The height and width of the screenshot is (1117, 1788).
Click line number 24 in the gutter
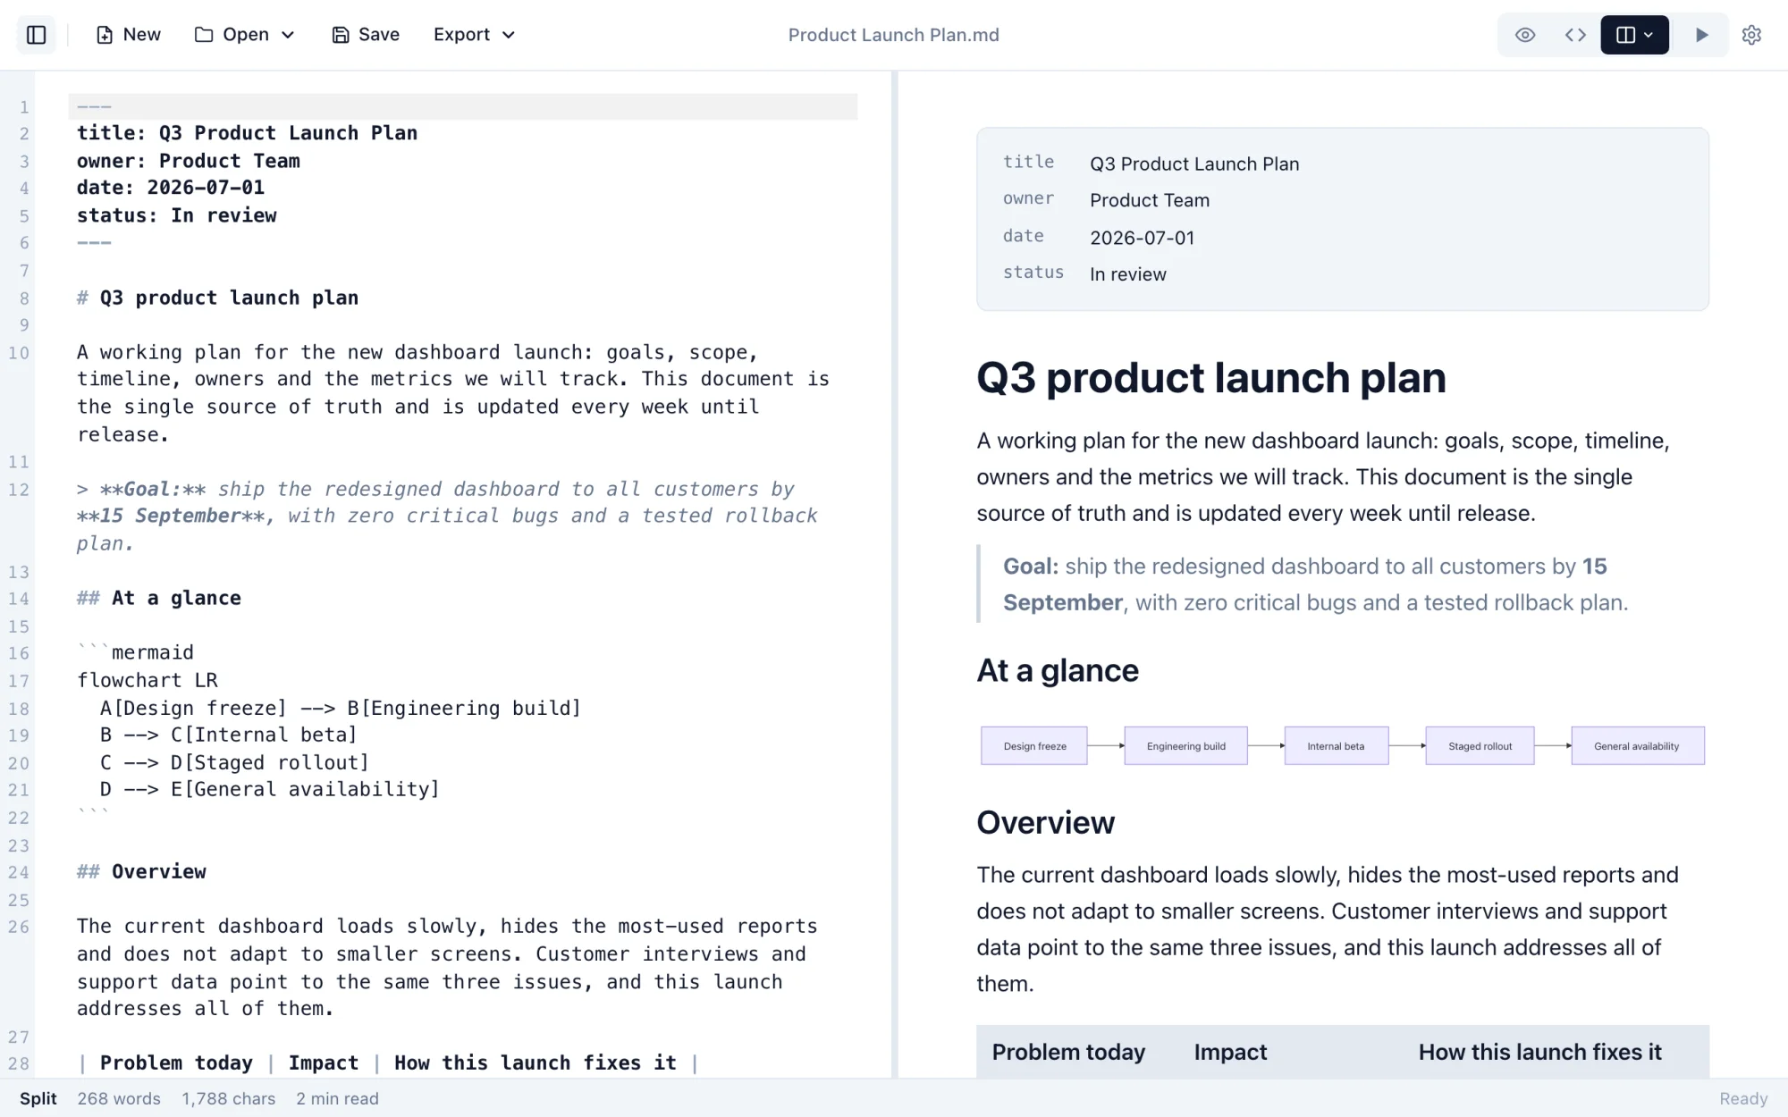tap(19, 872)
